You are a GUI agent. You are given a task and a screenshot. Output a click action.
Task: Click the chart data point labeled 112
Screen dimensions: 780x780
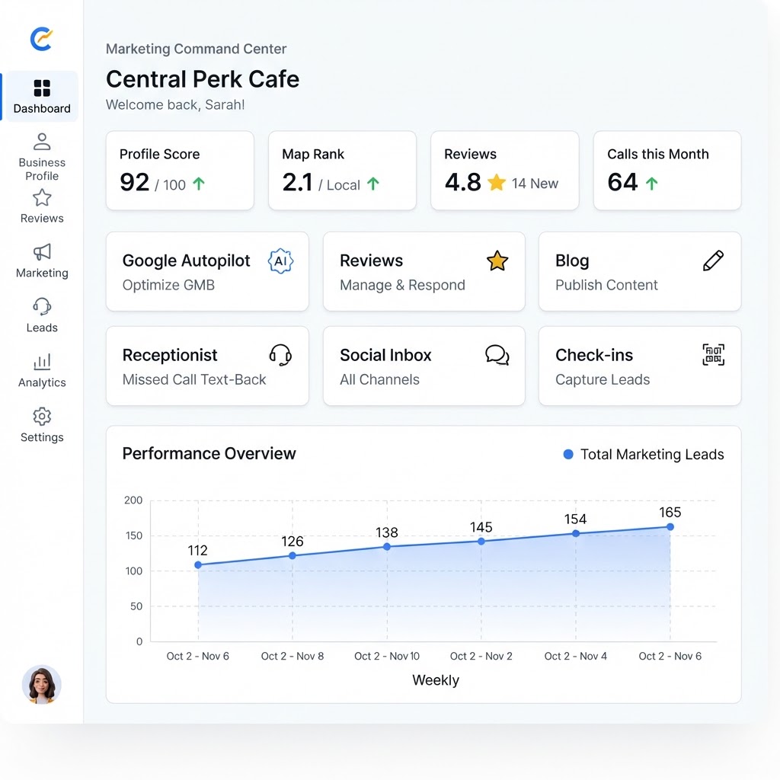tap(198, 564)
